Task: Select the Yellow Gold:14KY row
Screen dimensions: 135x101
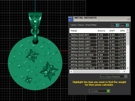Action: tap(98, 42)
